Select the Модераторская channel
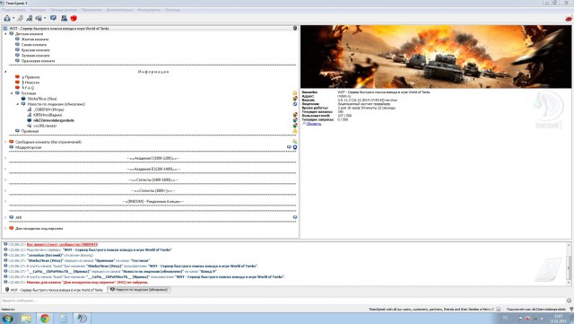 click(x=28, y=147)
